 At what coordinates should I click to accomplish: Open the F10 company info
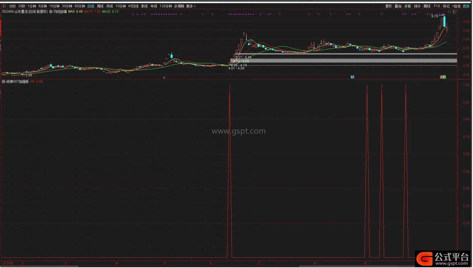(x=437, y=6)
